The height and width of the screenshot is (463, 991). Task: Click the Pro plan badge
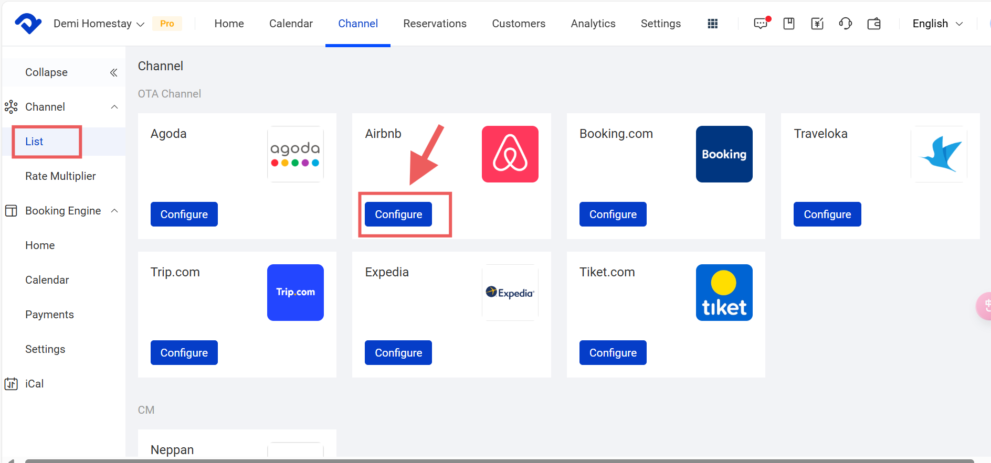tap(167, 24)
